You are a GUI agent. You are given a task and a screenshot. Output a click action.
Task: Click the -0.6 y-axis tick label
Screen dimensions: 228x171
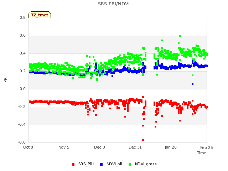(22, 142)
